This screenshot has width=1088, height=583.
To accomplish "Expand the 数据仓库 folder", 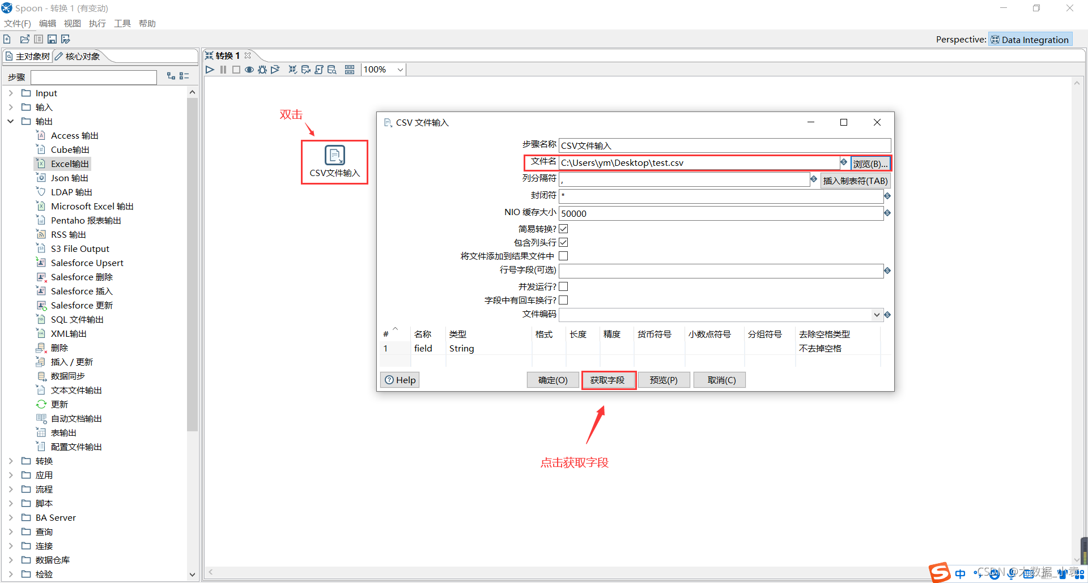I will coord(11,560).
